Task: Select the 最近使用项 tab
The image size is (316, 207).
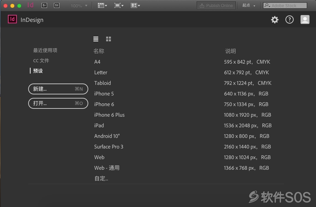Action: (45, 50)
